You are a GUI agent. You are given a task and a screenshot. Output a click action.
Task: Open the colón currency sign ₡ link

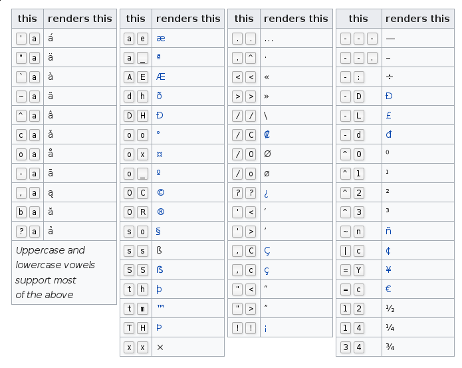tap(267, 134)
